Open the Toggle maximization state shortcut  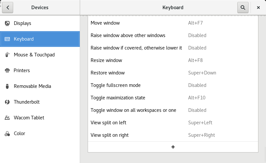(173, 98)
